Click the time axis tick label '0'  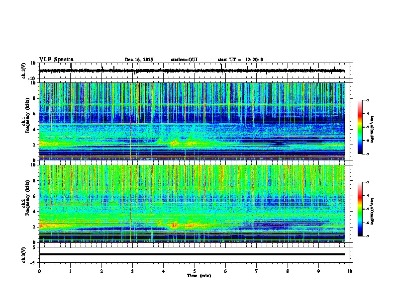[39, 271]
